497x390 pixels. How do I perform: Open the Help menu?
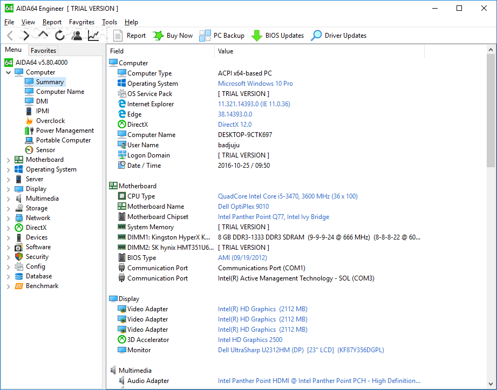[131, 22]
